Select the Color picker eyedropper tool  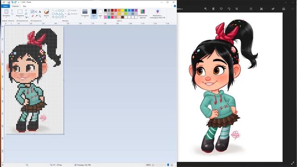36,16
